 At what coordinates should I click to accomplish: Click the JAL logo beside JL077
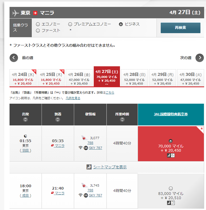85,138
